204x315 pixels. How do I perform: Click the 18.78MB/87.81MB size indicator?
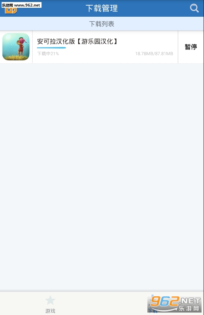154,53
